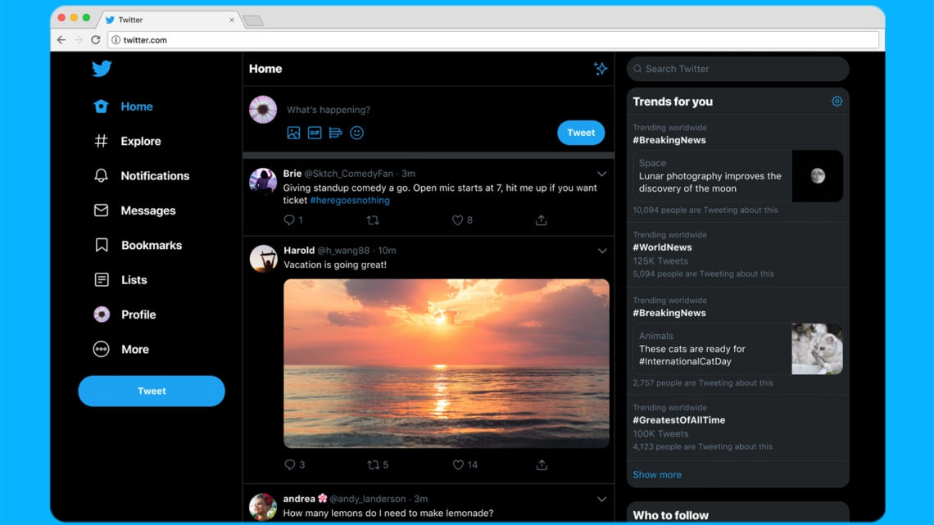Open emoji picker in tweet composer

[x=356, y=133]
